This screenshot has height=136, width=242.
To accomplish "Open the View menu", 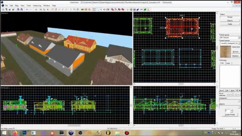I will (22, 6).
